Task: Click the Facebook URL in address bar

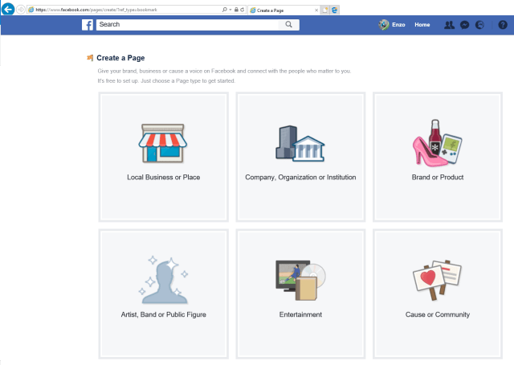Action: click(x=96, y=10)
